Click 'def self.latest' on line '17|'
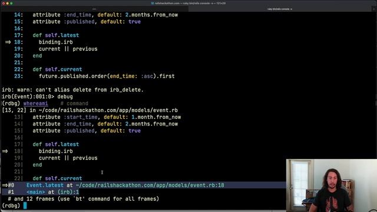This screenshot has height=212, width=377. click(x=56, y=144)
